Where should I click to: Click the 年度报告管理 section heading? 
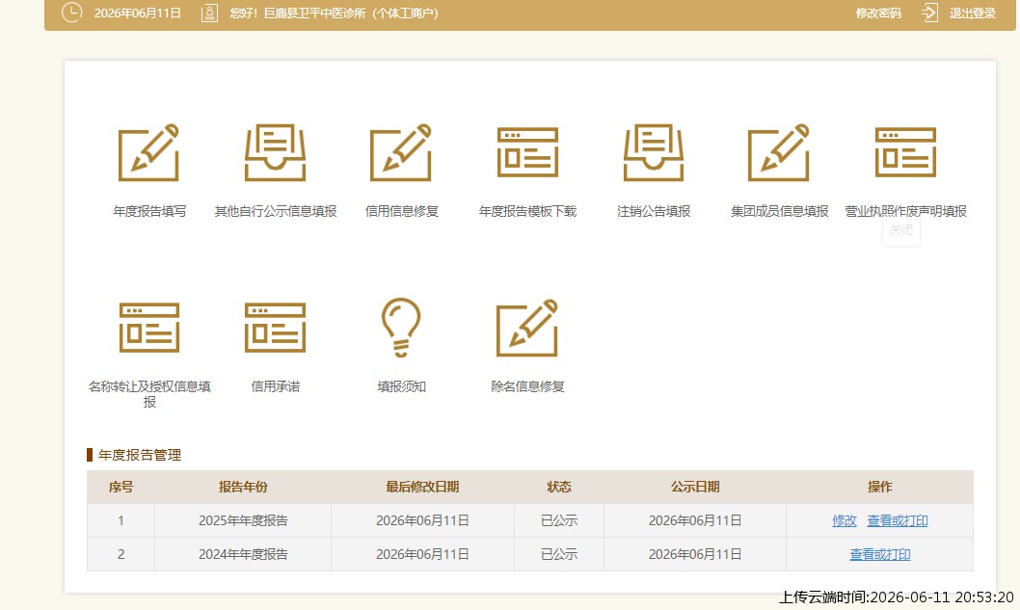pyautogui.click(x=139, y=455)
